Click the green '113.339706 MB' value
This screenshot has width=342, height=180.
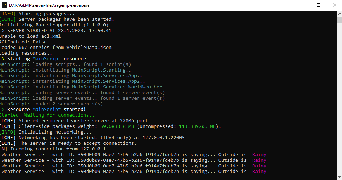197,126
